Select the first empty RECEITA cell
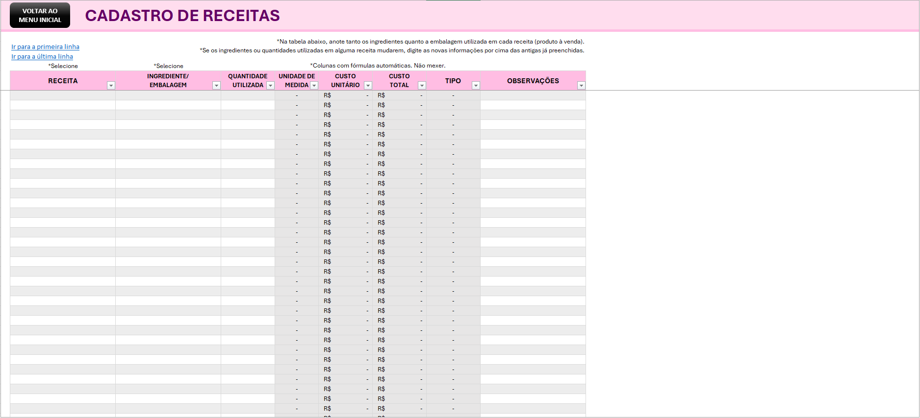This screenshot has height=418, width=920. click(63, 95)
